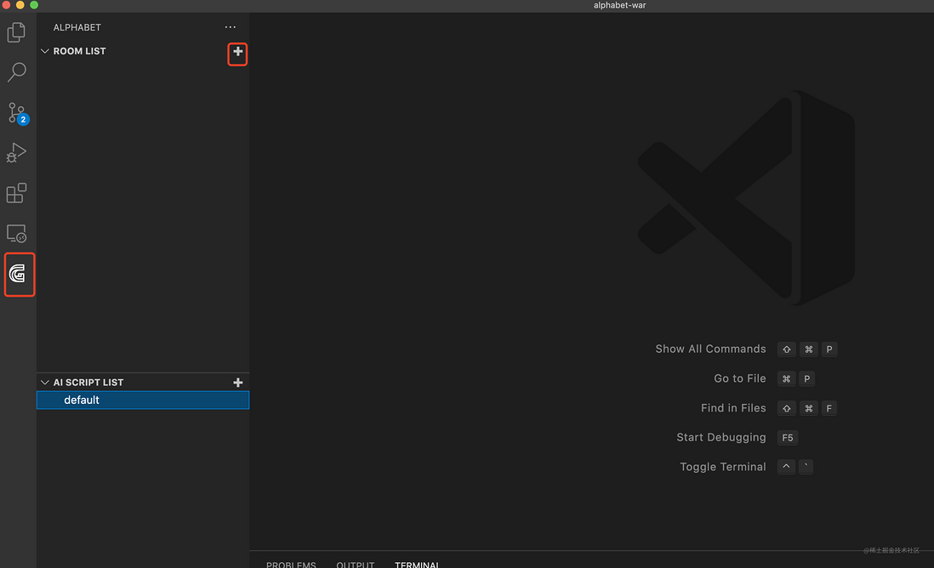Add a new AI script with plus icon
Screen dimensions: 934x568
coord(237,383)
